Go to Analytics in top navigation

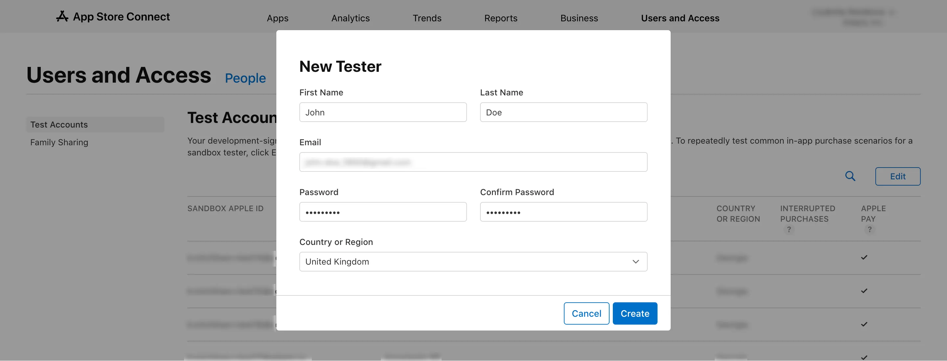[350, 18]
